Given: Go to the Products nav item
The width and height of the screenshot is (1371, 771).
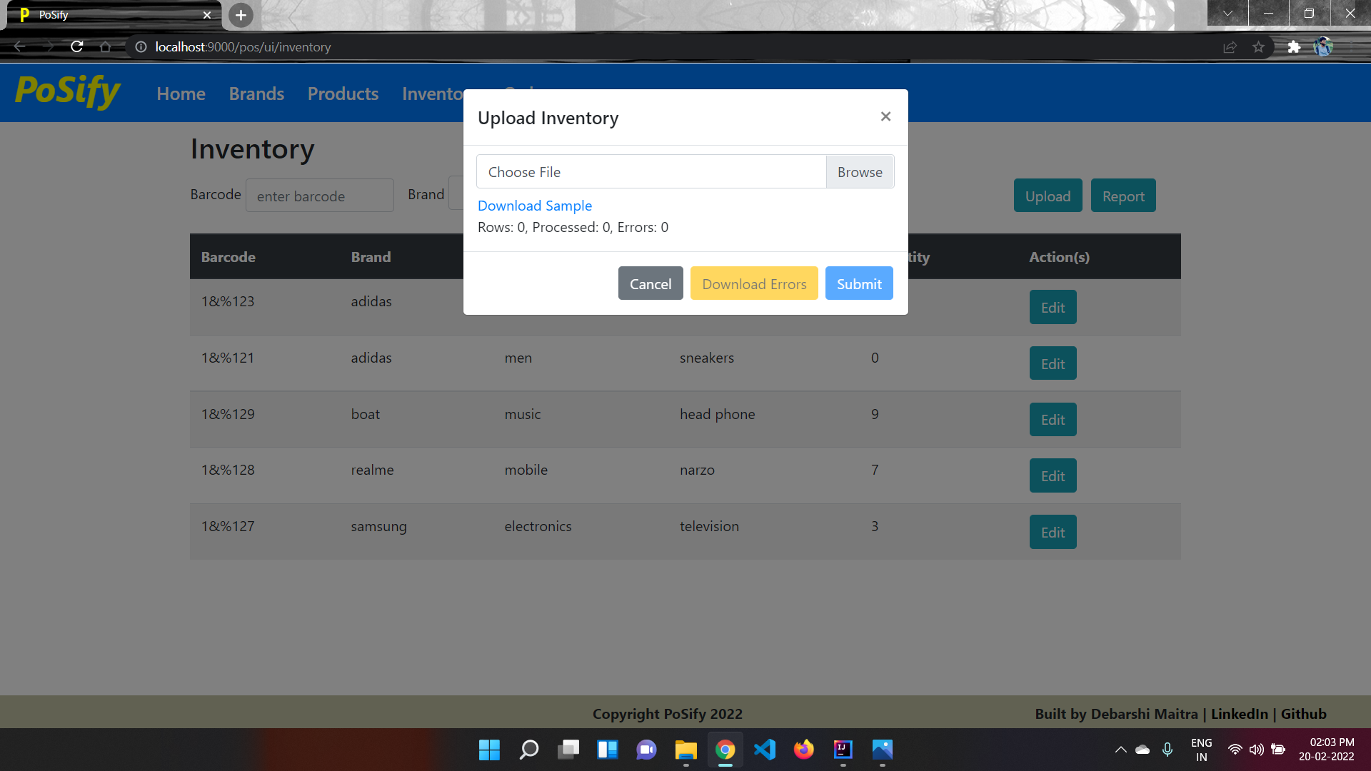Looking at the screenshot, I should (x=343, y=94).
